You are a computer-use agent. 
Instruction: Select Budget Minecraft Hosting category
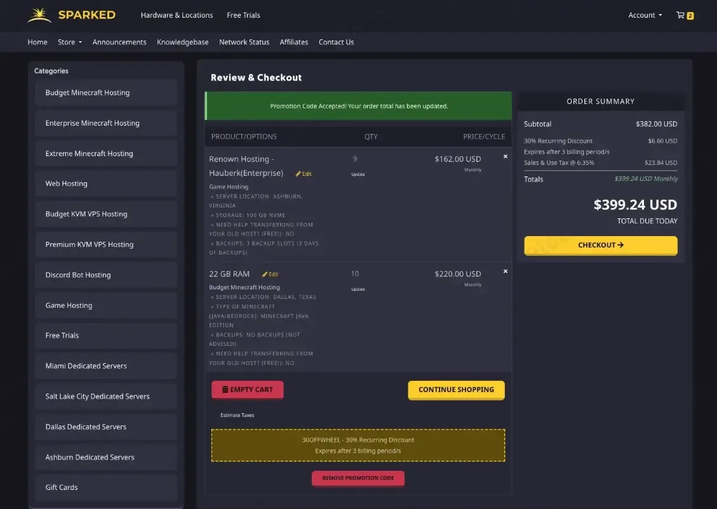(x=106, y=93)
